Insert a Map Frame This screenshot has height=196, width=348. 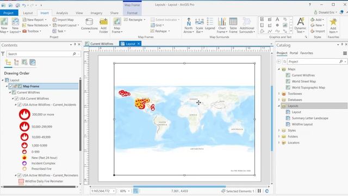click(117, 26)
